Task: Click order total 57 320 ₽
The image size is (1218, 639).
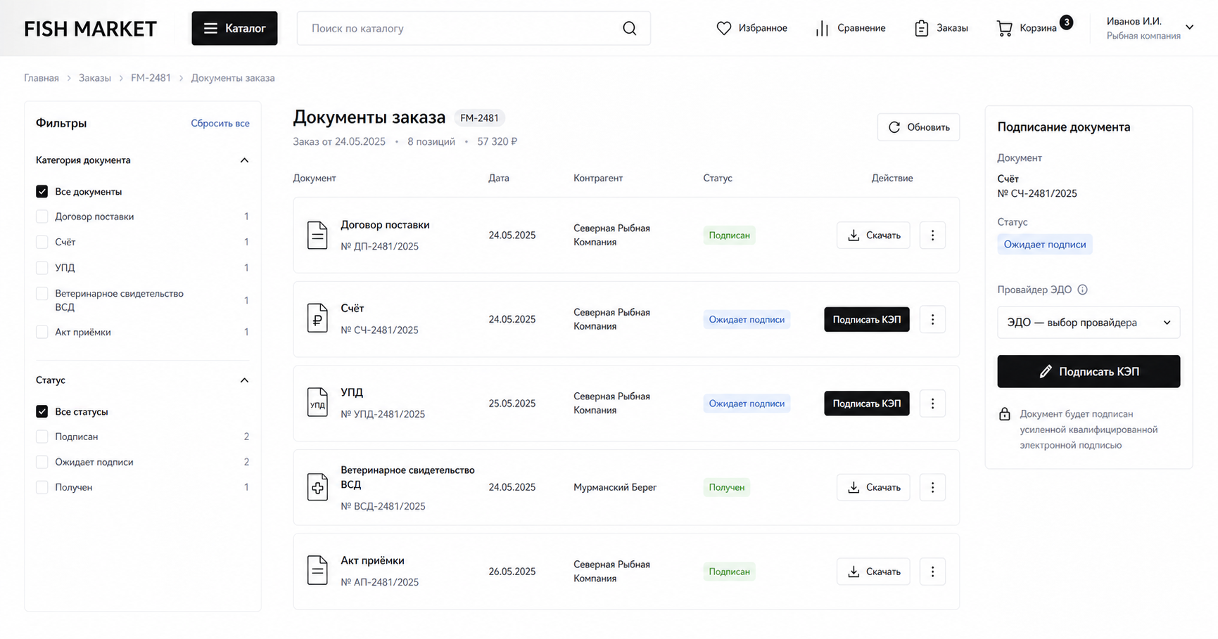Action: [x=497, y=141]
